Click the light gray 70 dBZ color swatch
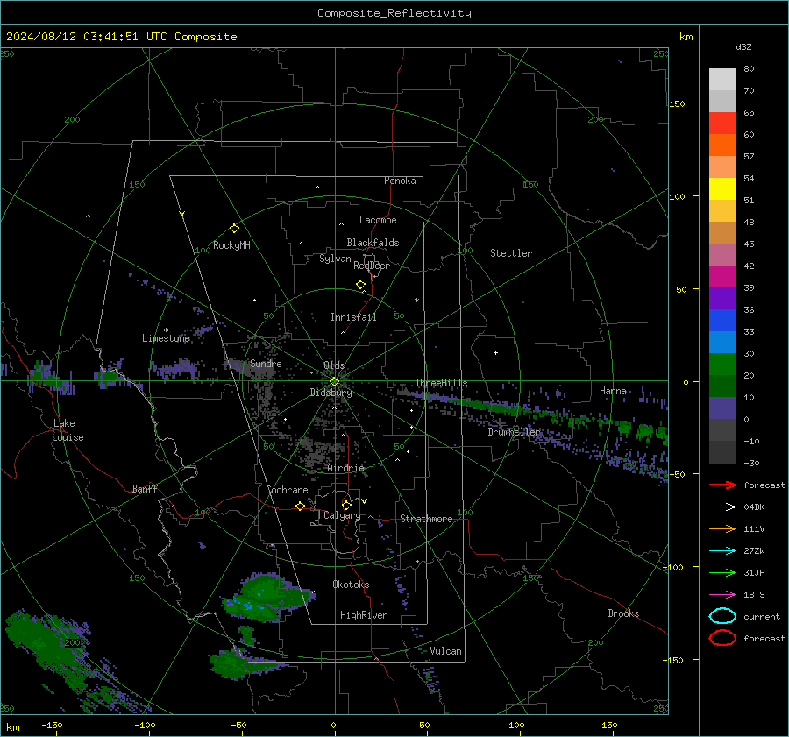Screen dimensions: 789x737 (722, 101)
